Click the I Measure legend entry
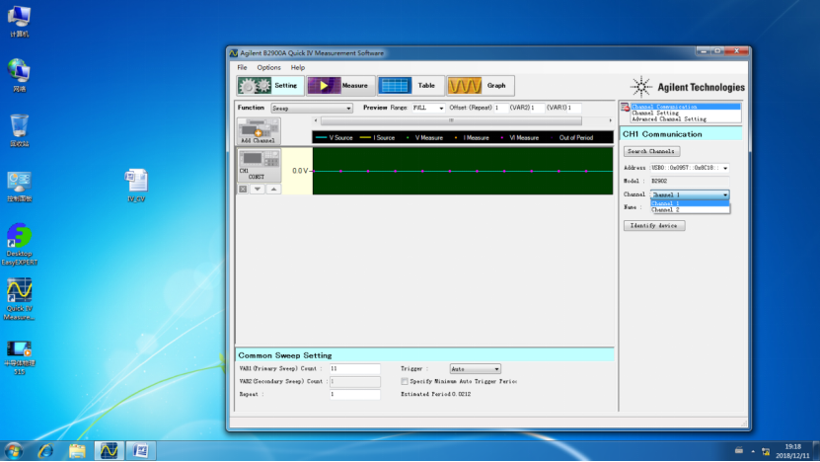Image resolution: width=820 pixels, height=462 pixels. 473,137
